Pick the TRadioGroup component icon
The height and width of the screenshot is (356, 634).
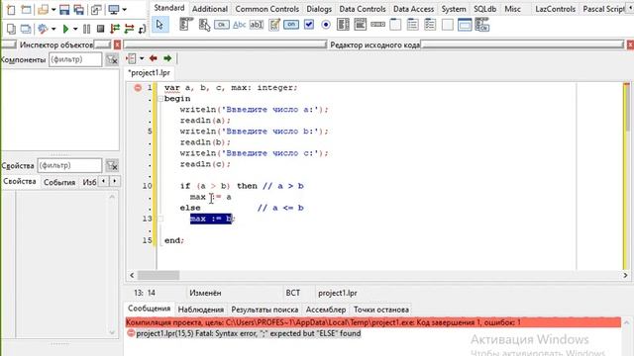(413, 25)
